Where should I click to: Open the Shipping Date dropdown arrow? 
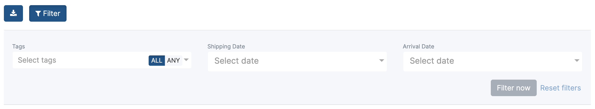tap(381, 61)
